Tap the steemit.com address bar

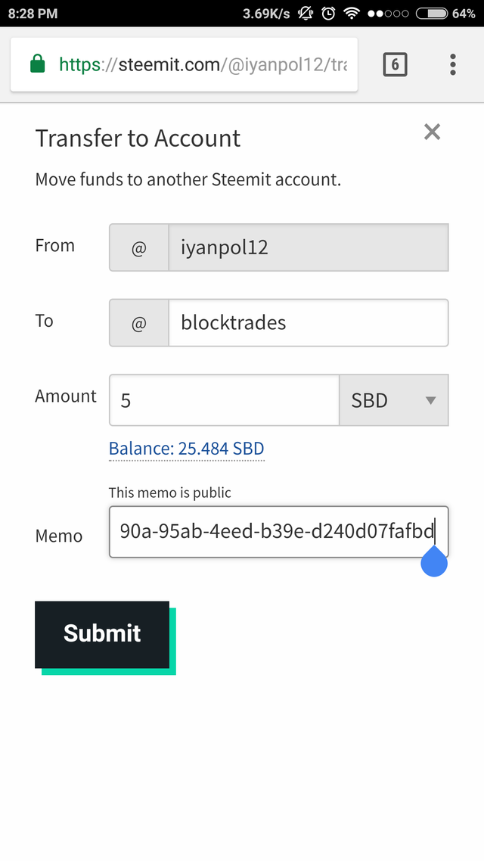tap(201, 65)
